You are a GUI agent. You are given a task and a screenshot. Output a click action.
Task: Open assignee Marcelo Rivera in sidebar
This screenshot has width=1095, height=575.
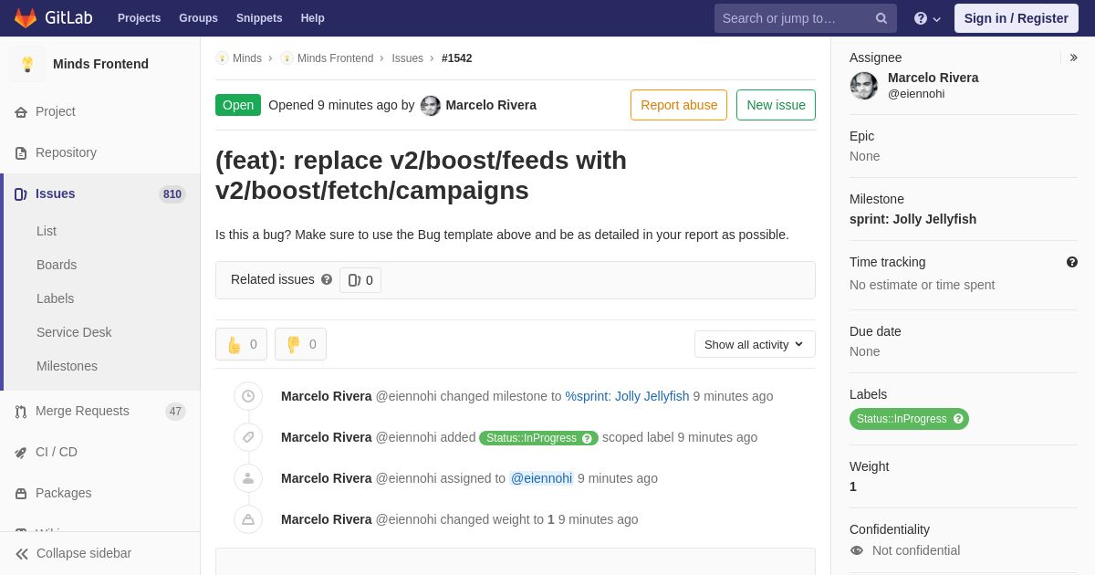[x=933, y=78]
